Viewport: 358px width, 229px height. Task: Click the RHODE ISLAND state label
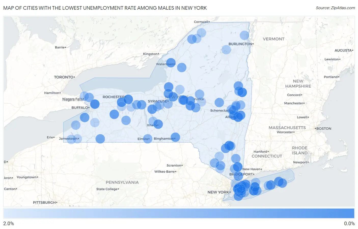click(300, 150)
